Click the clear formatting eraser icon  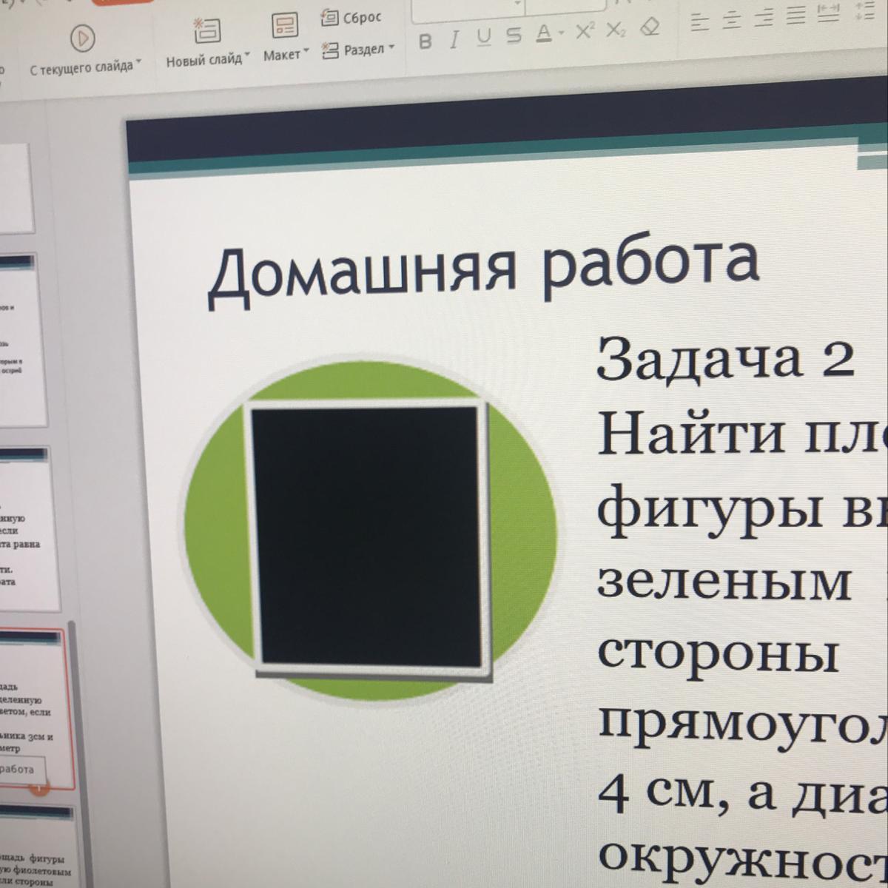pos(649,27)
